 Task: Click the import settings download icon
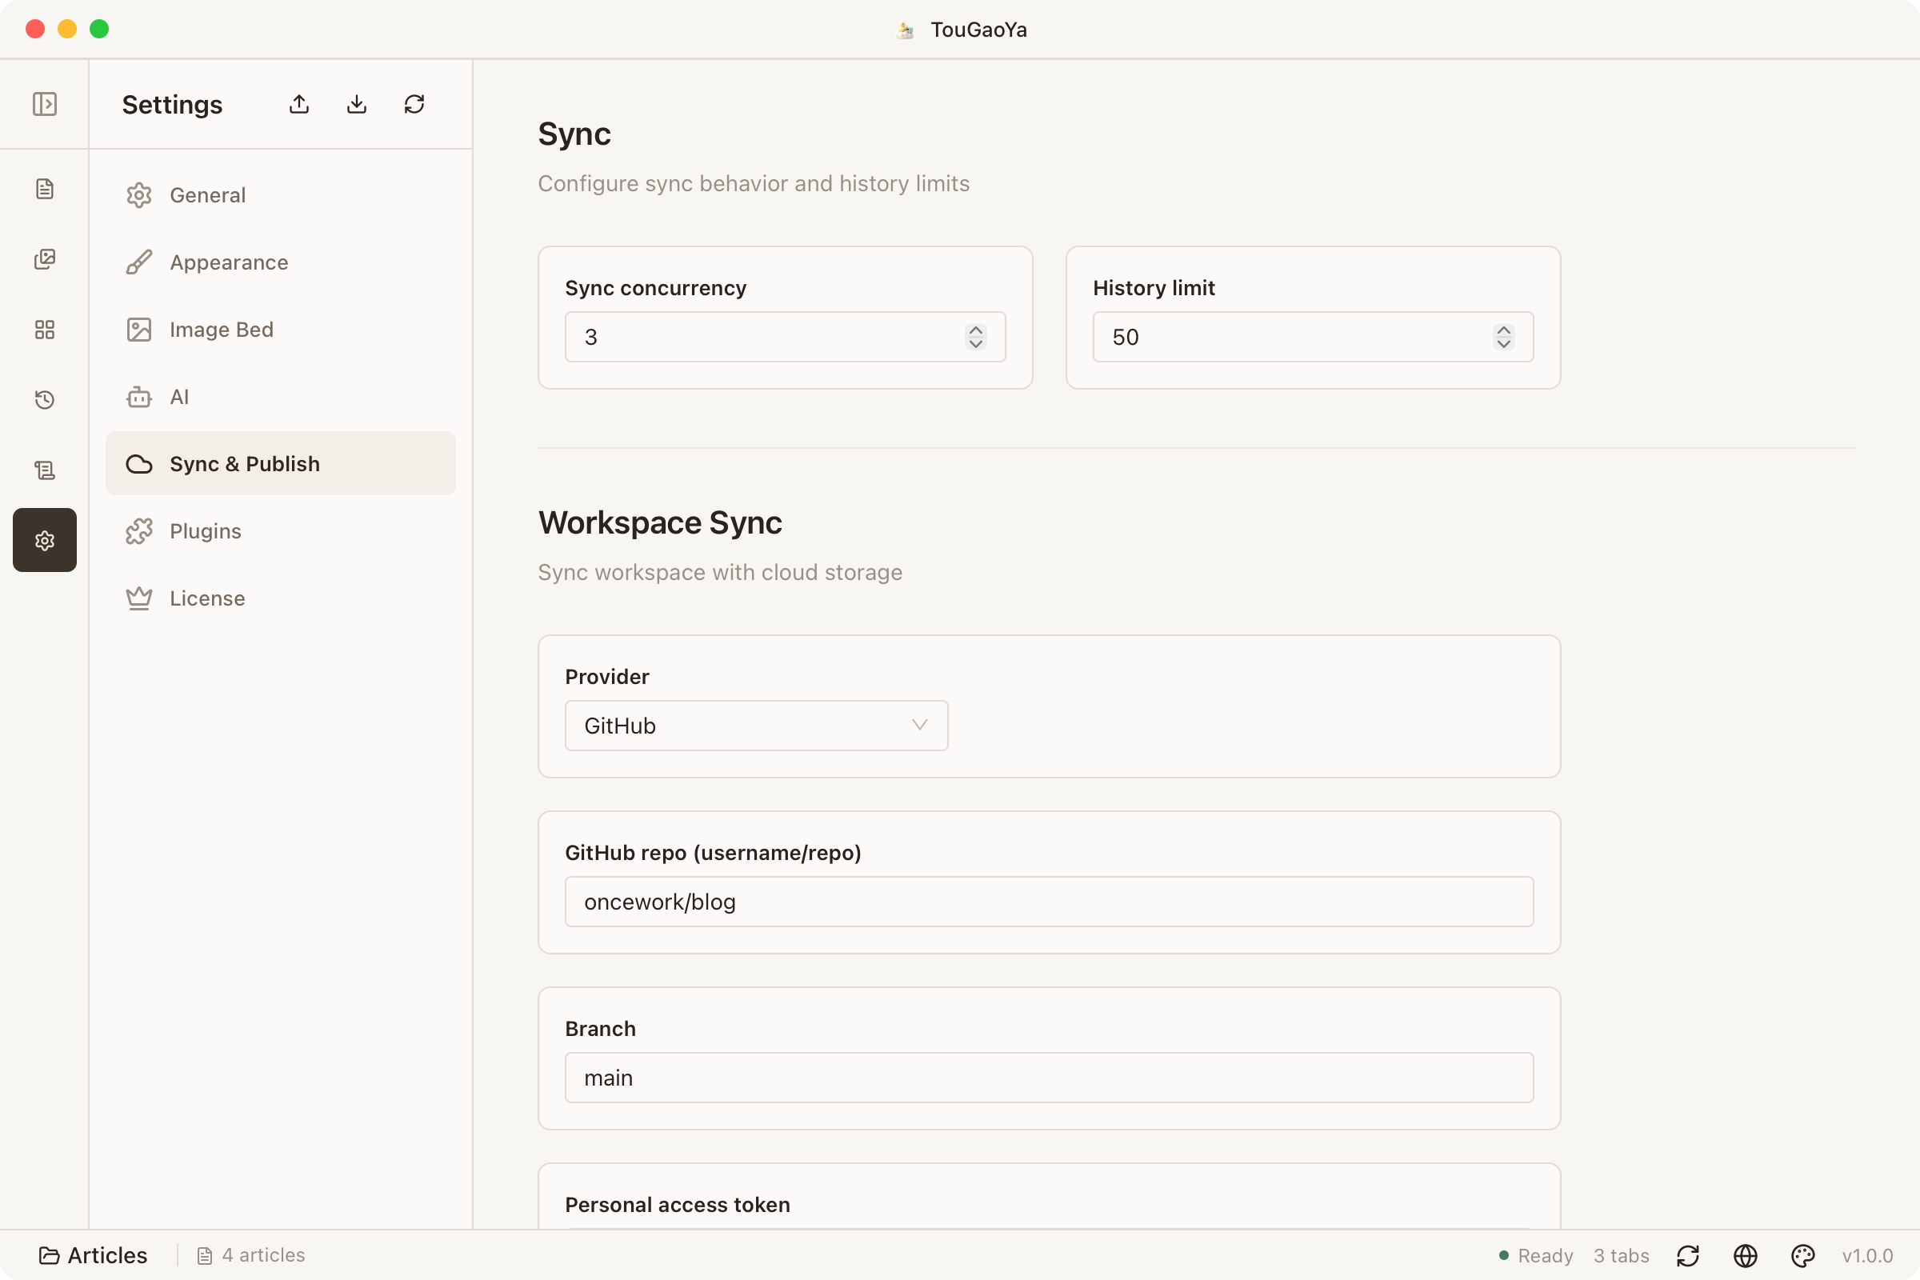click(357, 104)
